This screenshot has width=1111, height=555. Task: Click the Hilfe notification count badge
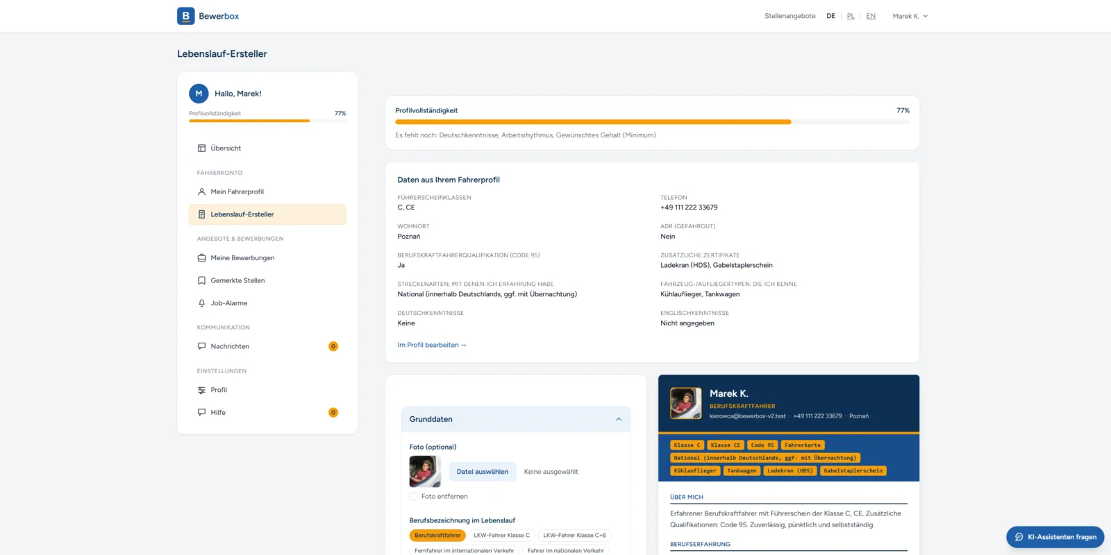pos(333,412)
